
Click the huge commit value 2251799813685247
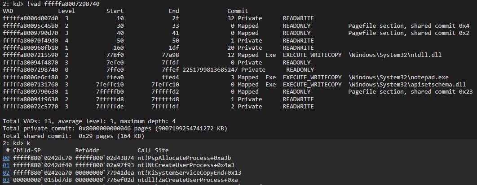pyautogui.click(x=211, y=69)
